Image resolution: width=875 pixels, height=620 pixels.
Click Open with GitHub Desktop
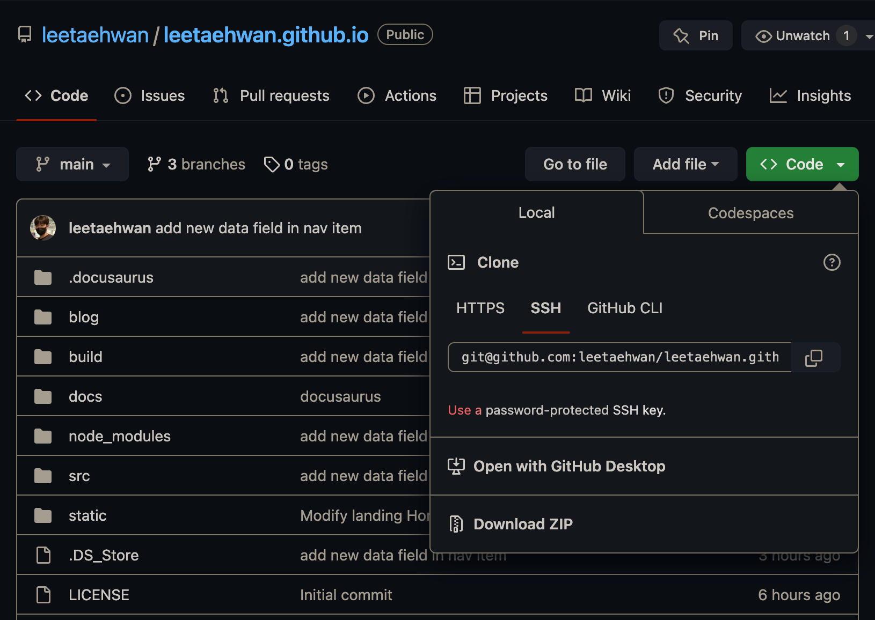pos(569,466)
